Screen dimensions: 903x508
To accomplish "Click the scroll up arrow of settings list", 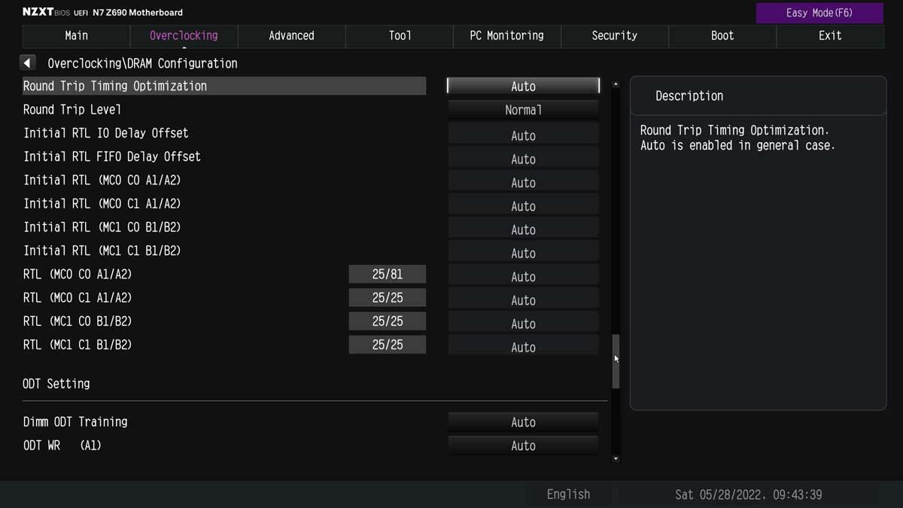I will pos(616,84).
